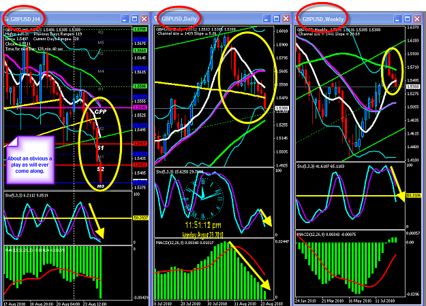This screenshot has width=426, height=306.
Task: Click the MACD(12,26,9) label in H4 window
Action: [x=35, y=250]
